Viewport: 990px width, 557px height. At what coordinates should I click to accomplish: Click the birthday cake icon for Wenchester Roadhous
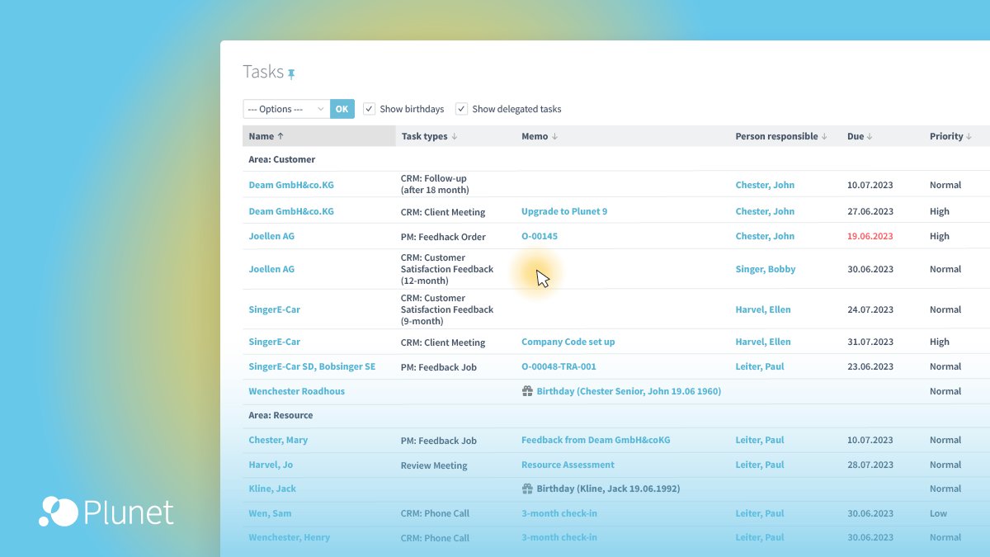pyautogui.click(x=526, y=391)
